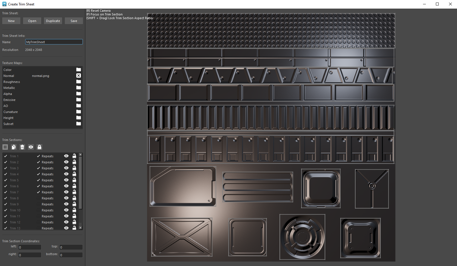Select the circular vent trim in the preview
Viewport: 457px width, 266px height.
[302, 237]
